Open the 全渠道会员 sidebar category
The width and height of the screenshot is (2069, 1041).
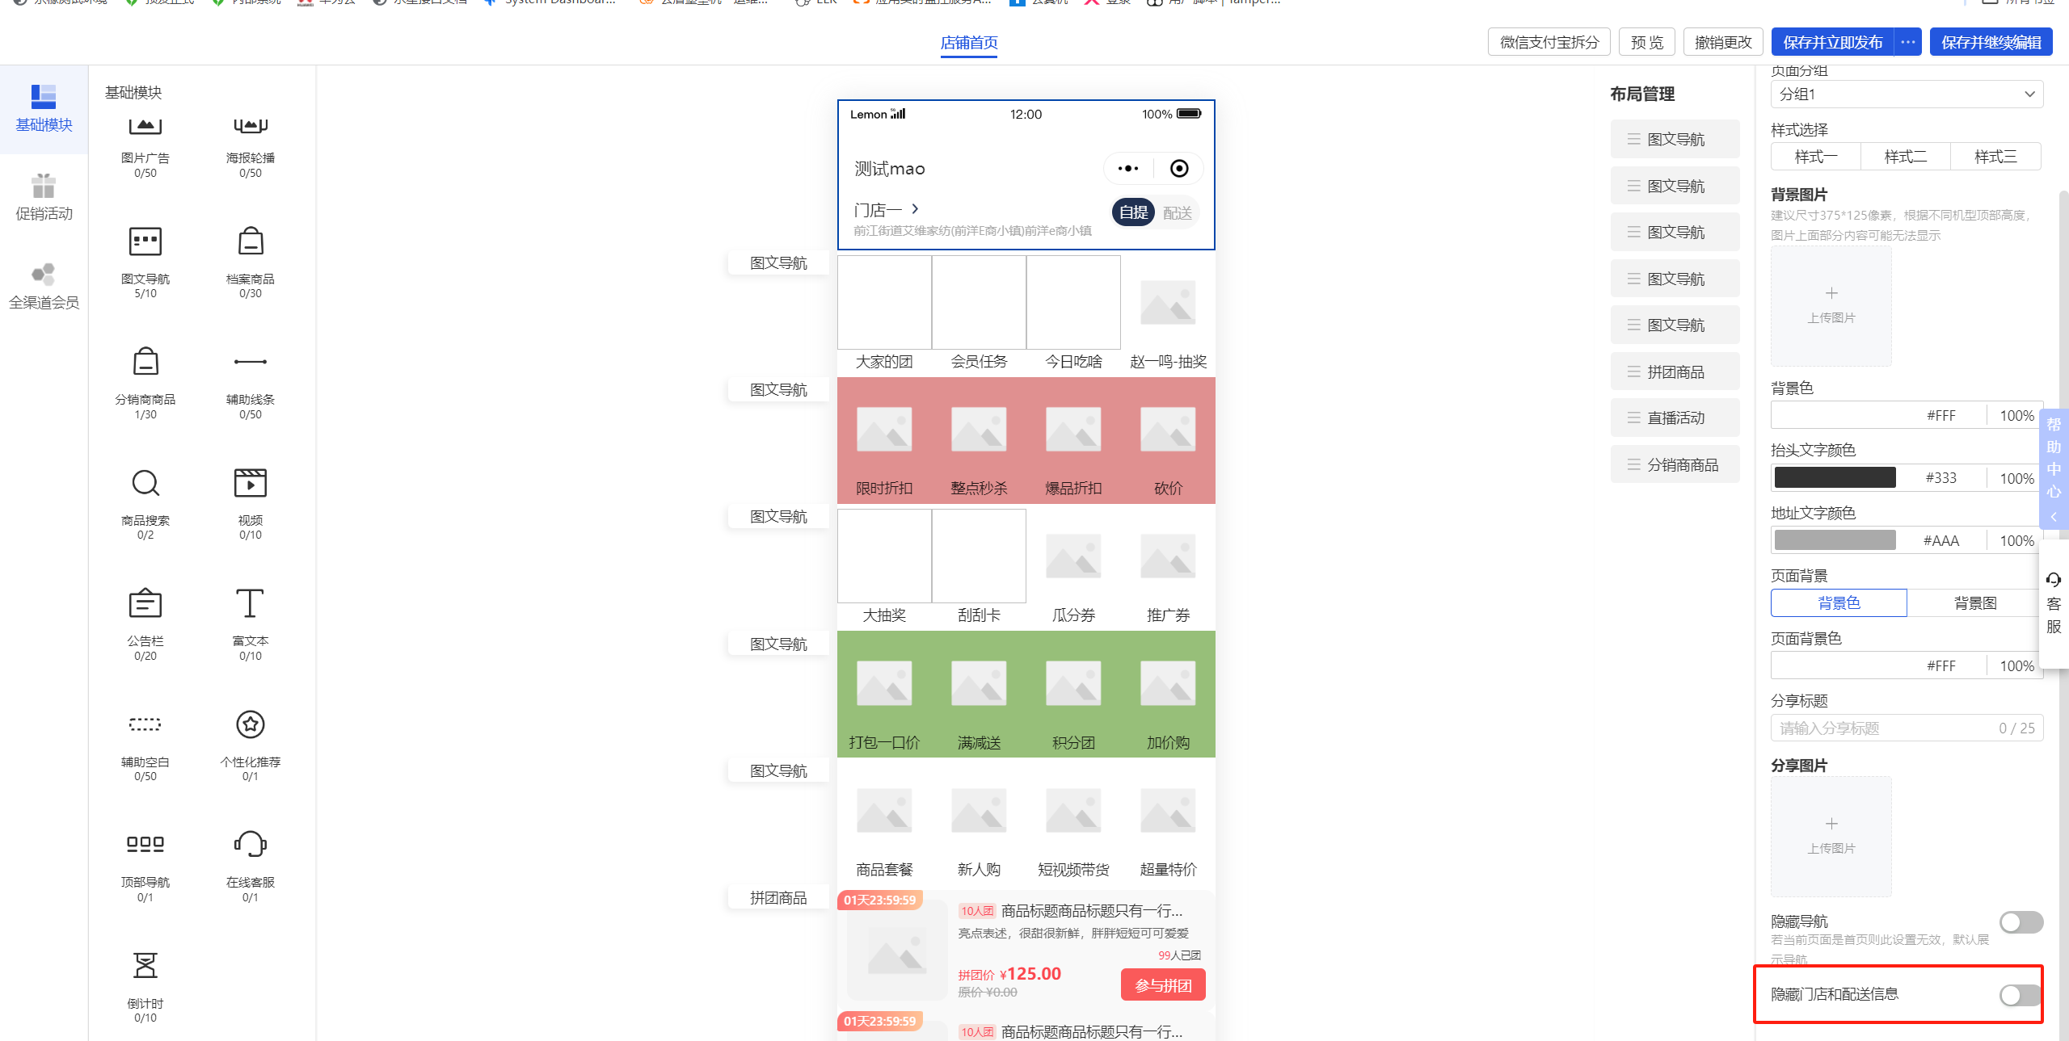click(44, 287)
